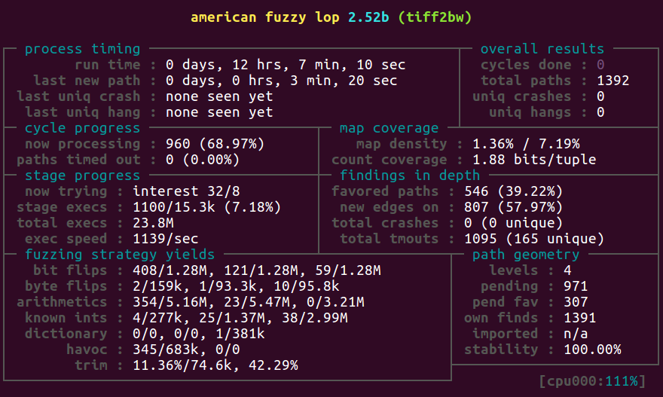Select the 'stage progress' section header

click(x=82, y=176)
